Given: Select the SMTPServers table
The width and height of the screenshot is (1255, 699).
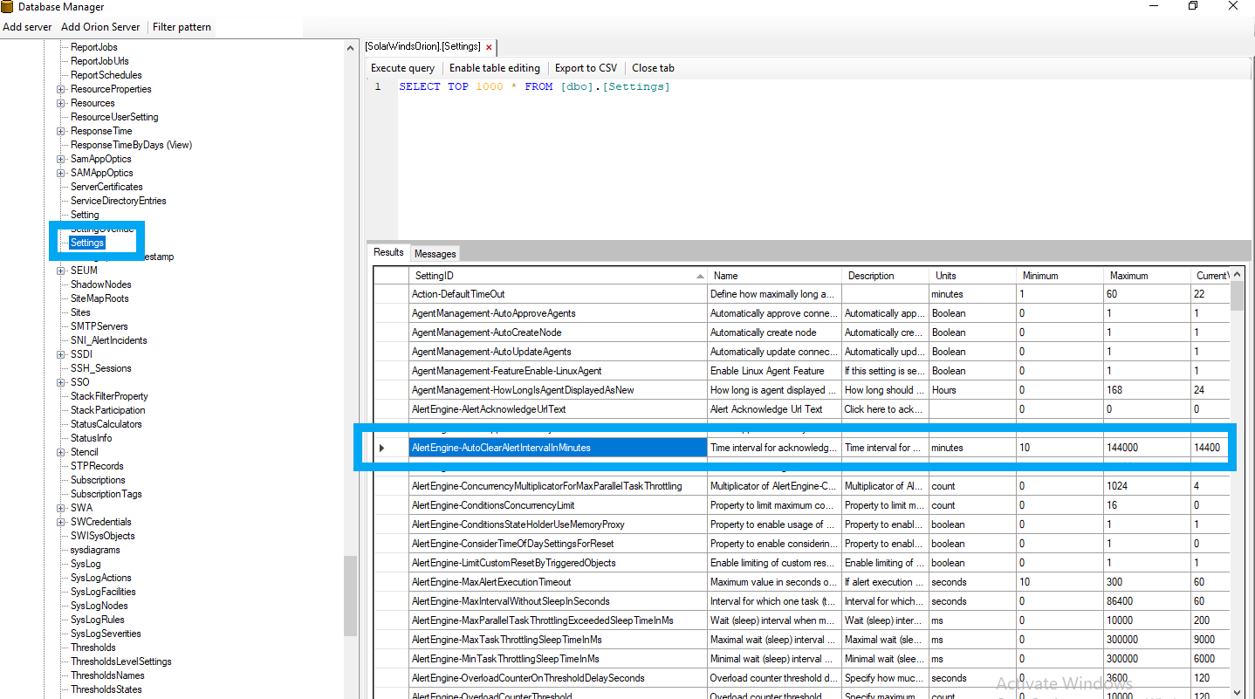Looking at the screenshot, I should (98, 326).
